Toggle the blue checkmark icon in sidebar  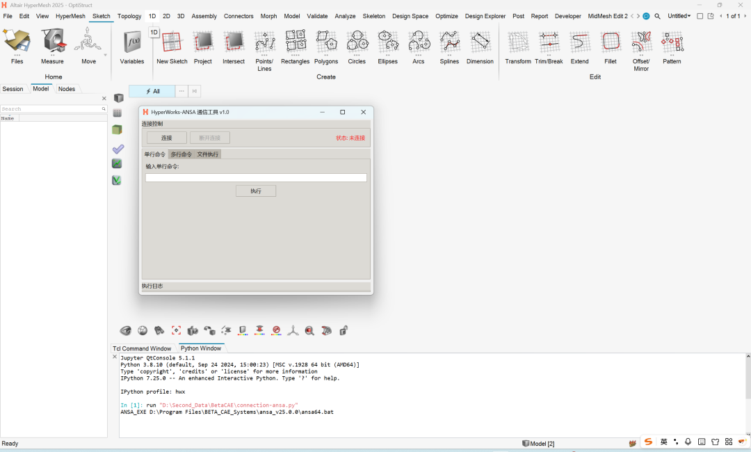point(118,148)
